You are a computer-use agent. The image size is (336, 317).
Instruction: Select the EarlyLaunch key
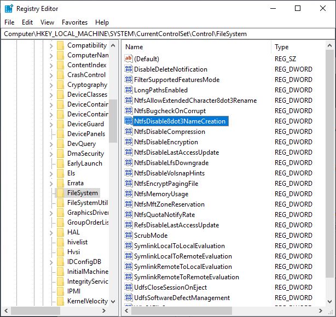pos(85,163)
